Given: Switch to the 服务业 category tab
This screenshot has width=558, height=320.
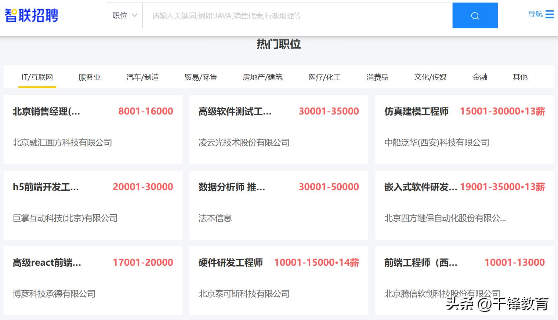Looking at the screenshot, I should (89, 77).
